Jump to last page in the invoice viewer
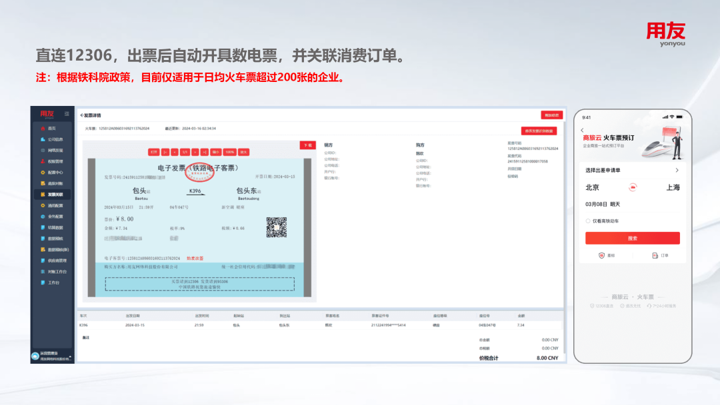 tap(205, 152)
